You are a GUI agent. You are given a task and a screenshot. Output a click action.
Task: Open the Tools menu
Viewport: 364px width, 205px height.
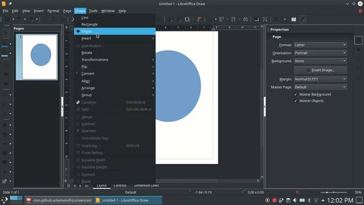(93, 11)
